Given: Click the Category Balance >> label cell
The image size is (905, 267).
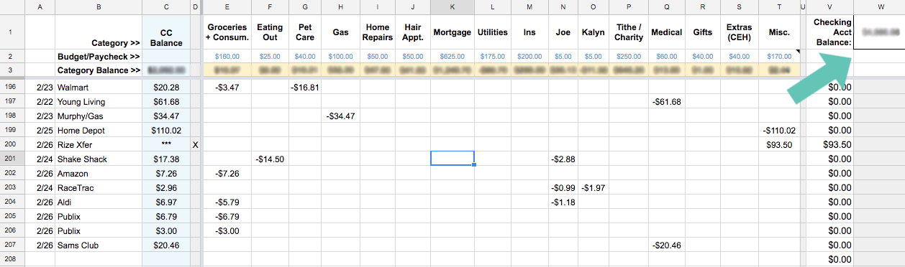Looking at the screenshot, I should coord(99,70).
